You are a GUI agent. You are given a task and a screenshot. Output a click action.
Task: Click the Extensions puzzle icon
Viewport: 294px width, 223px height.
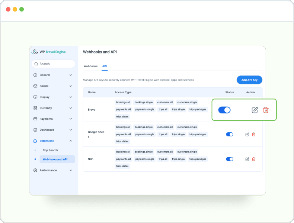coord(35,141)
